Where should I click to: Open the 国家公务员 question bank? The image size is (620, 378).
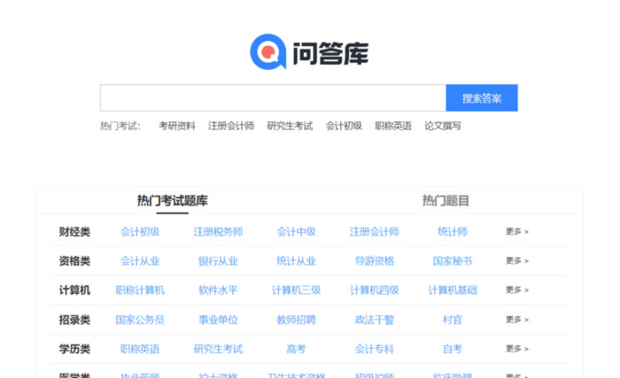[x=140, y=320]
